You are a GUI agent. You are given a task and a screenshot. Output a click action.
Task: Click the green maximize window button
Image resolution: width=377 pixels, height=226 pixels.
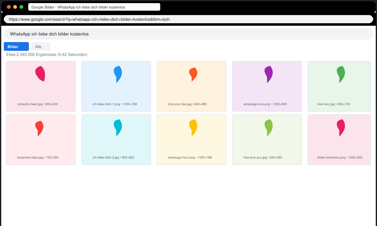click(x=21, y=7)
